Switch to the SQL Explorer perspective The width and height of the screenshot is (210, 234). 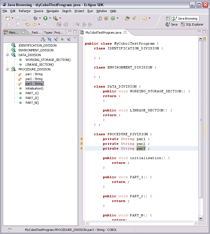coord(192,25)
